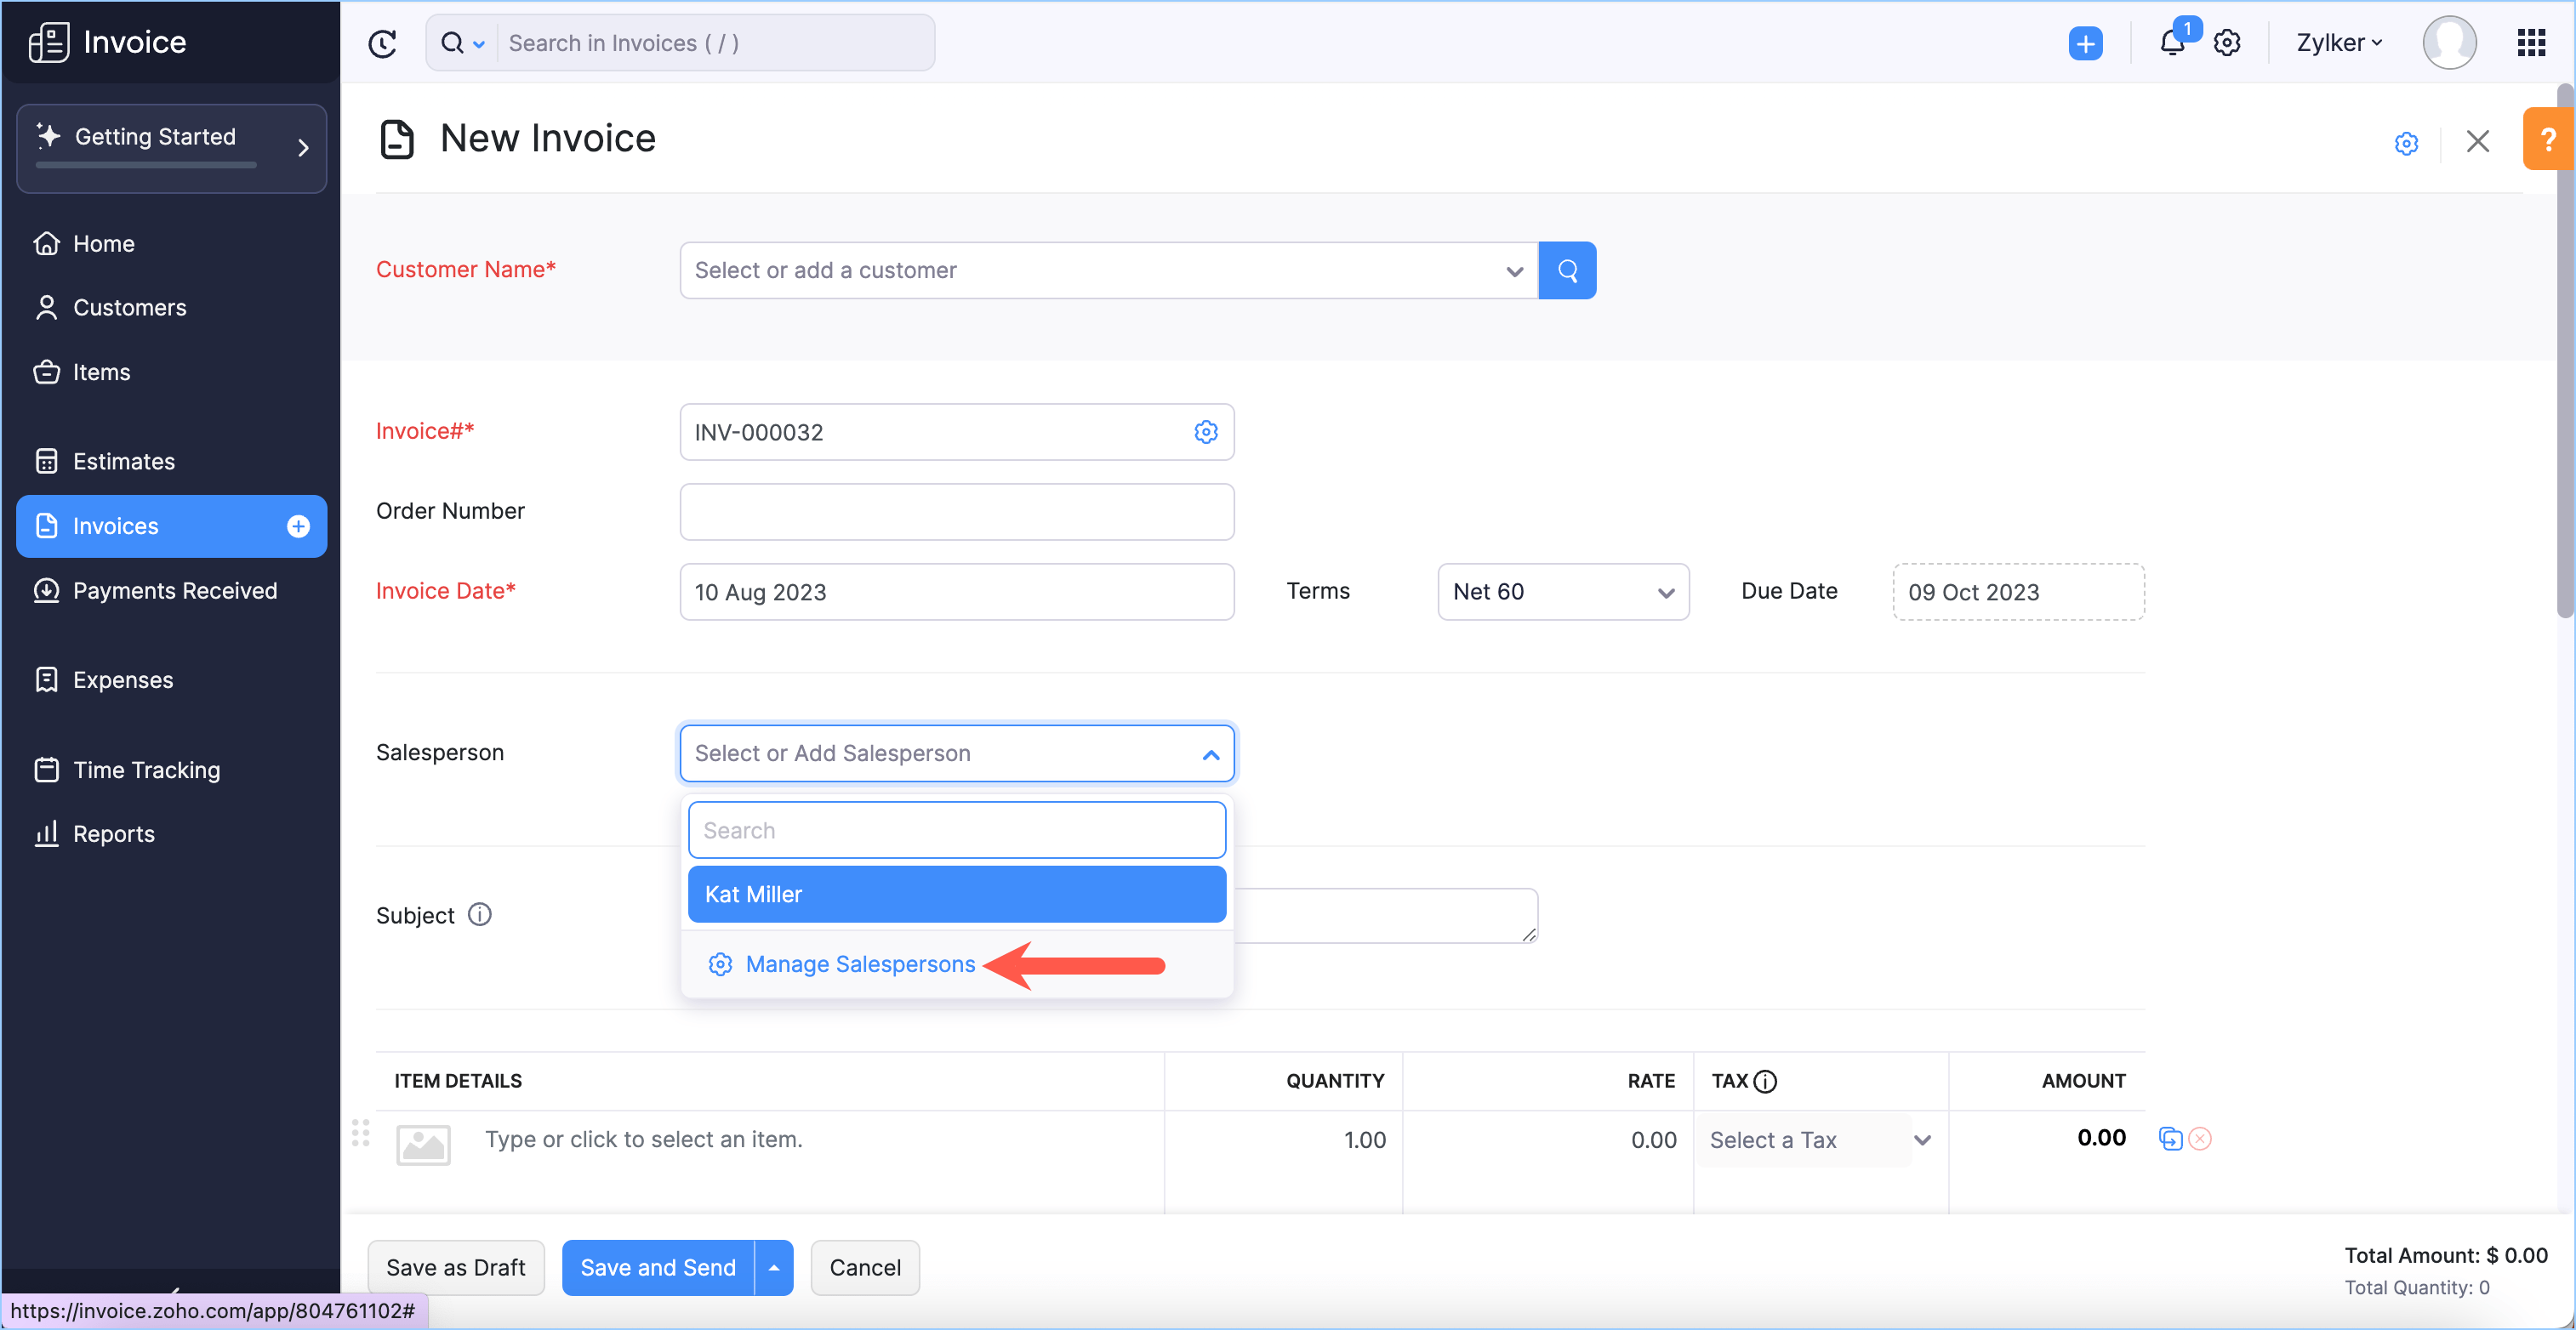Click the Cancel button
This screenshot has height=1330, width=2576.
[865, 1268]
